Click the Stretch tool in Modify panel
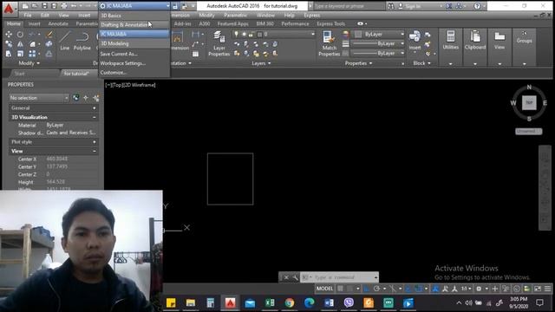 [9, 54]
